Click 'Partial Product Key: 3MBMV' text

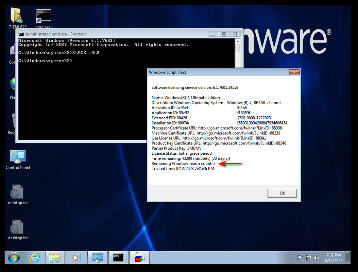coord(176,148)
